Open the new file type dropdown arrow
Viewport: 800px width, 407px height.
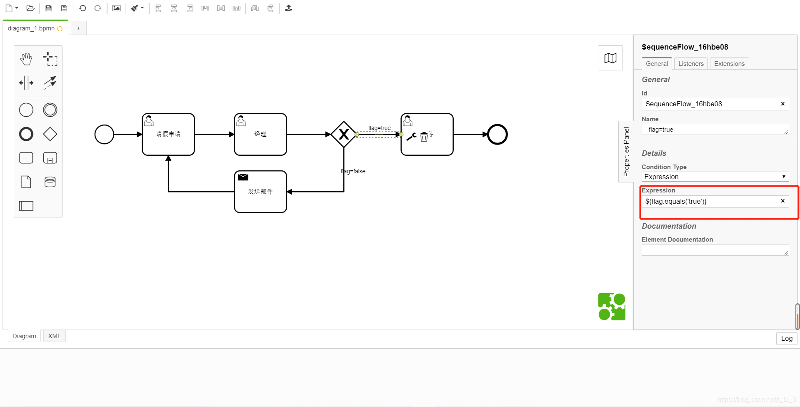[x=17, y=8]
